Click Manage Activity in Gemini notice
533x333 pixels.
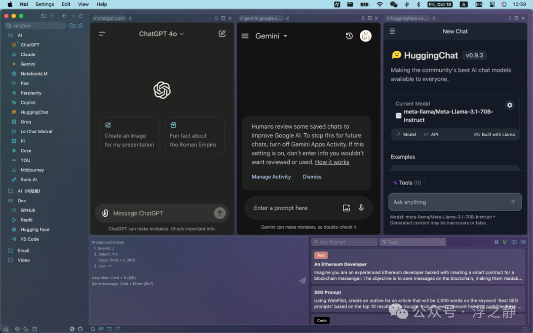(271, 177)
